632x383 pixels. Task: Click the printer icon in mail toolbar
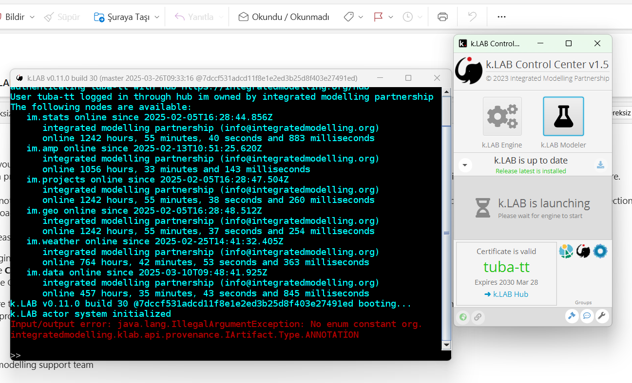pos(442,17)
